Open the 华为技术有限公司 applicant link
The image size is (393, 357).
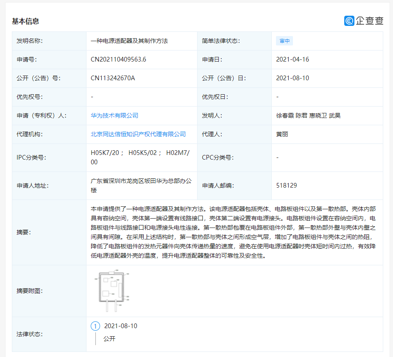click(114, 115)
